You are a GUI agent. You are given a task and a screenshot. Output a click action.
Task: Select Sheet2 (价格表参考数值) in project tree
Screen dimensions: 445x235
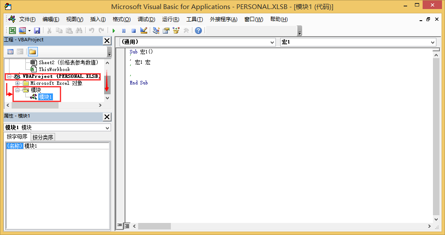(x=68, y=62)
